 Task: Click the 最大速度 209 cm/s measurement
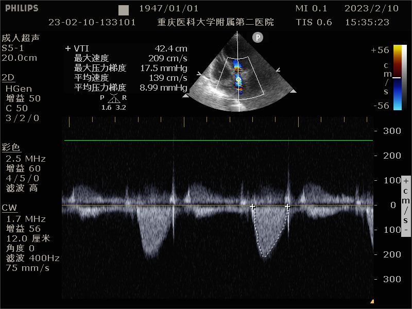[130, 58]
